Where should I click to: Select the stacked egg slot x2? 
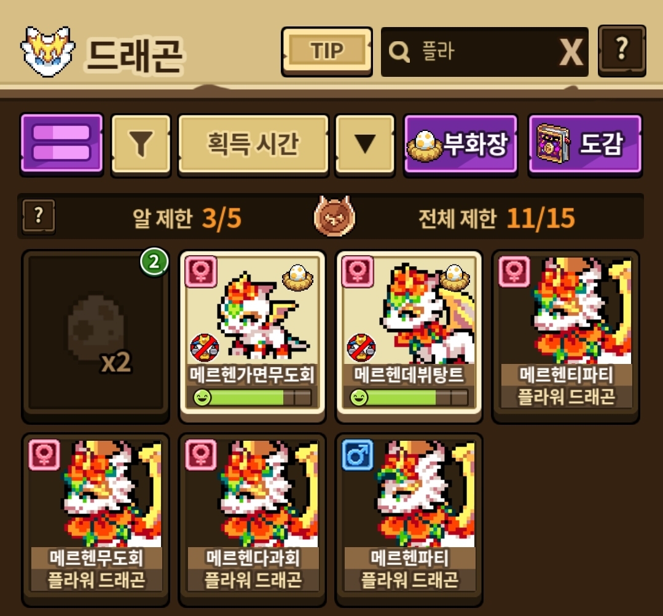click(96, 336)
